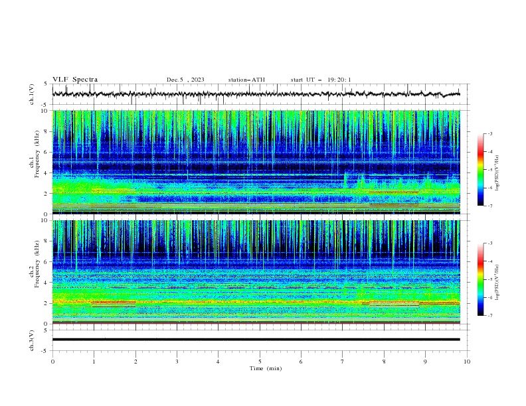Click time axis tick label "7"
The image size is (526, 406).
click(x=343, y=362)
